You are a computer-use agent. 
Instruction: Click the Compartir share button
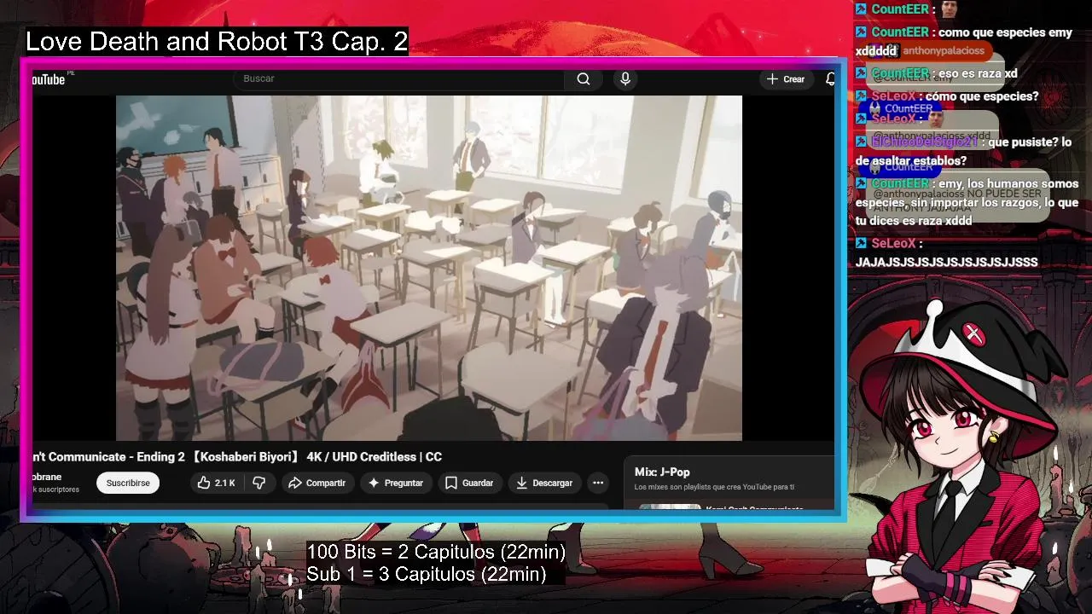[x=317, y=483]
